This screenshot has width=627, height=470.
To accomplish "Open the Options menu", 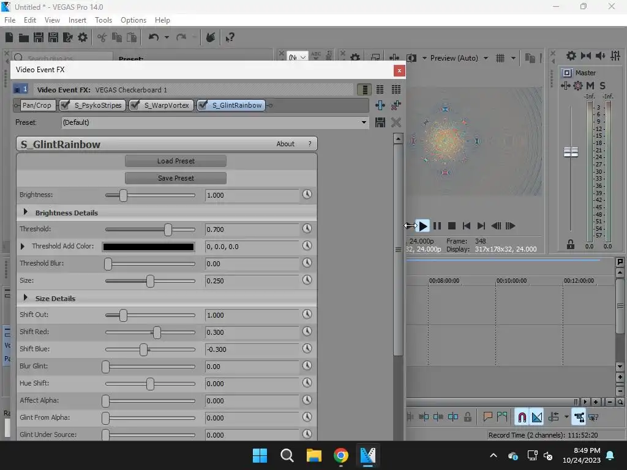I will click(x=133, y=20).
